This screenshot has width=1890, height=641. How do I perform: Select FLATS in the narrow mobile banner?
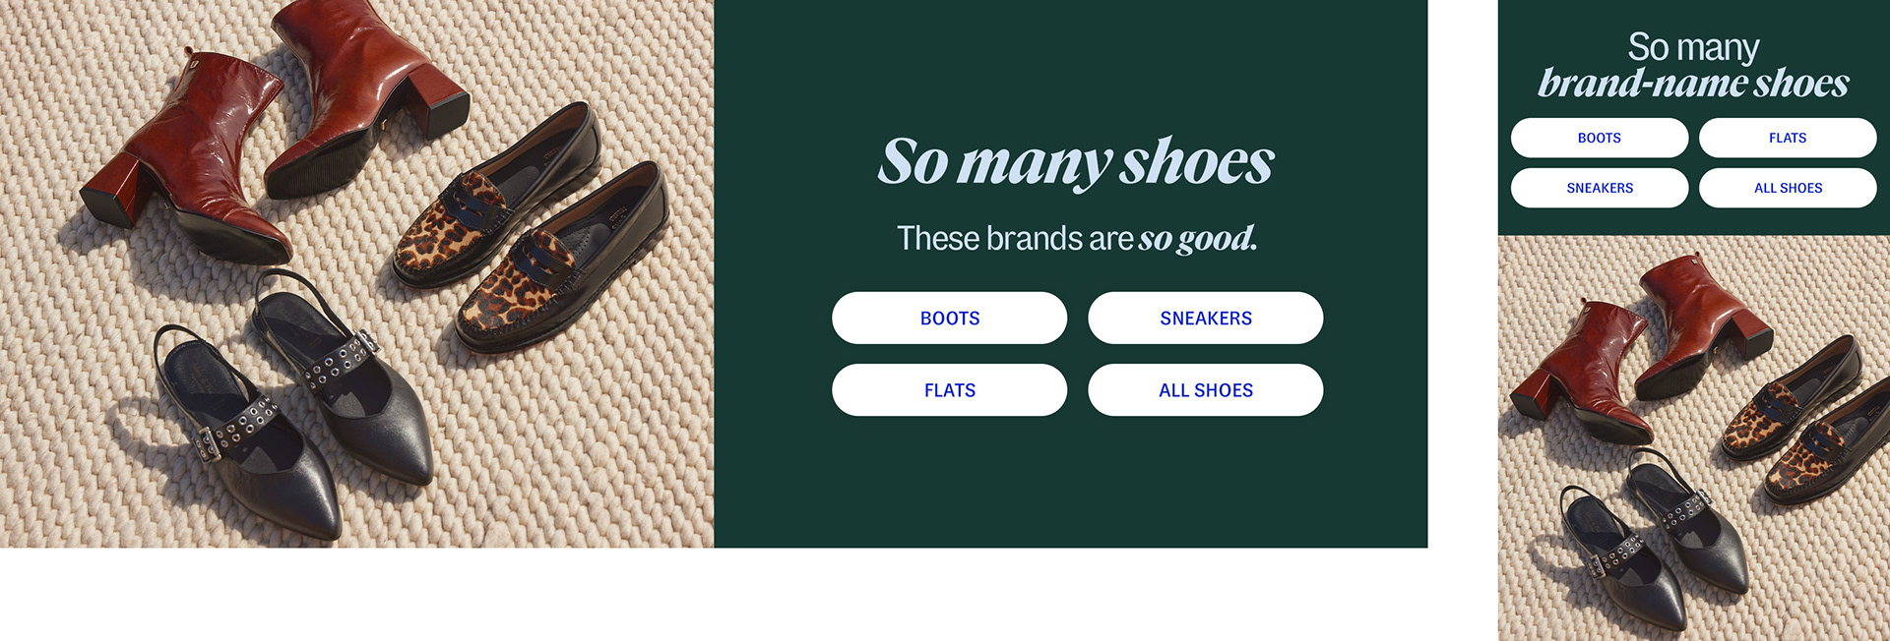click(x=1788, y=138)
